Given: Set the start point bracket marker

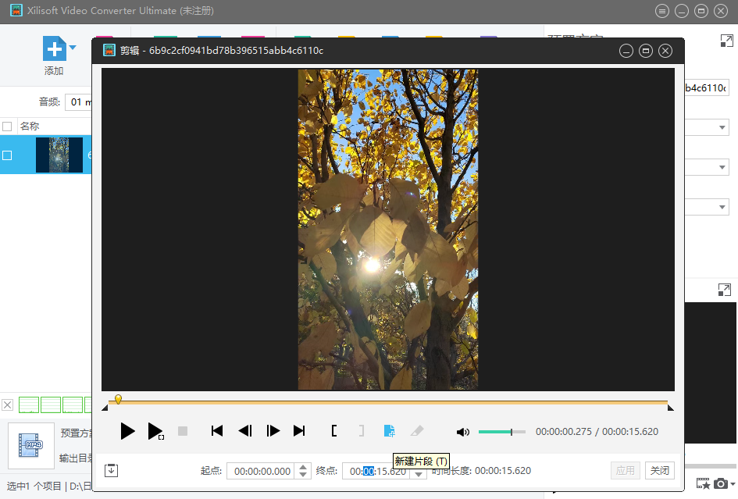Looking at the screenshot, I should (x=334, y=430).
